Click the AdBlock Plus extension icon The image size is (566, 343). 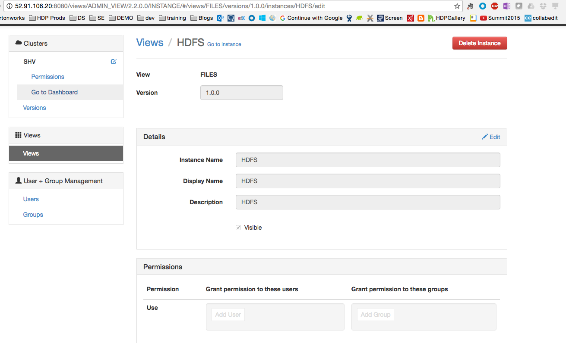click(495, 6)
